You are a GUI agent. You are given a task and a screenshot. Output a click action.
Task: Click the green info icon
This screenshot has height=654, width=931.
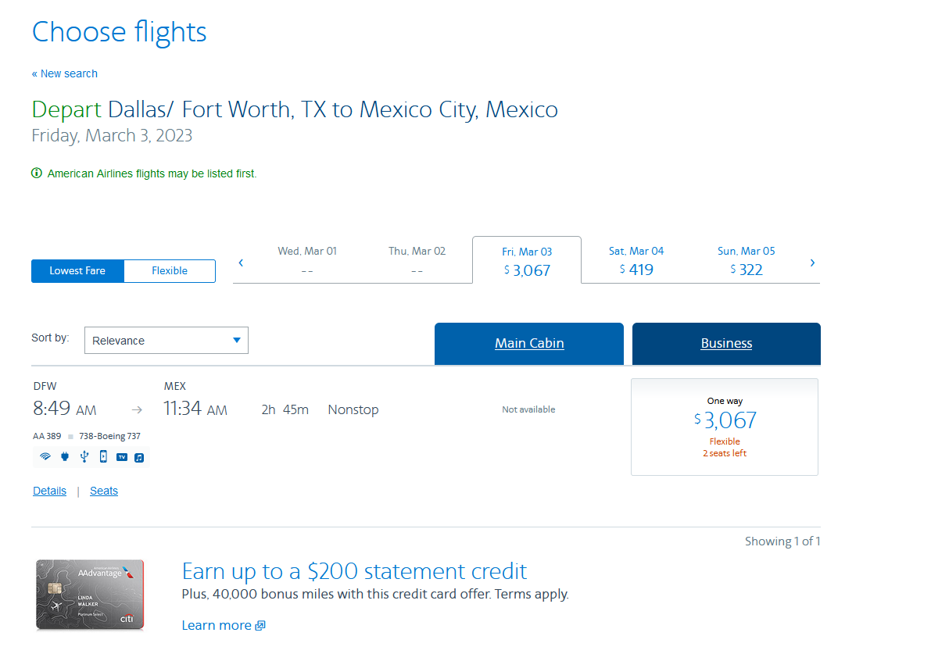(37, 173)
